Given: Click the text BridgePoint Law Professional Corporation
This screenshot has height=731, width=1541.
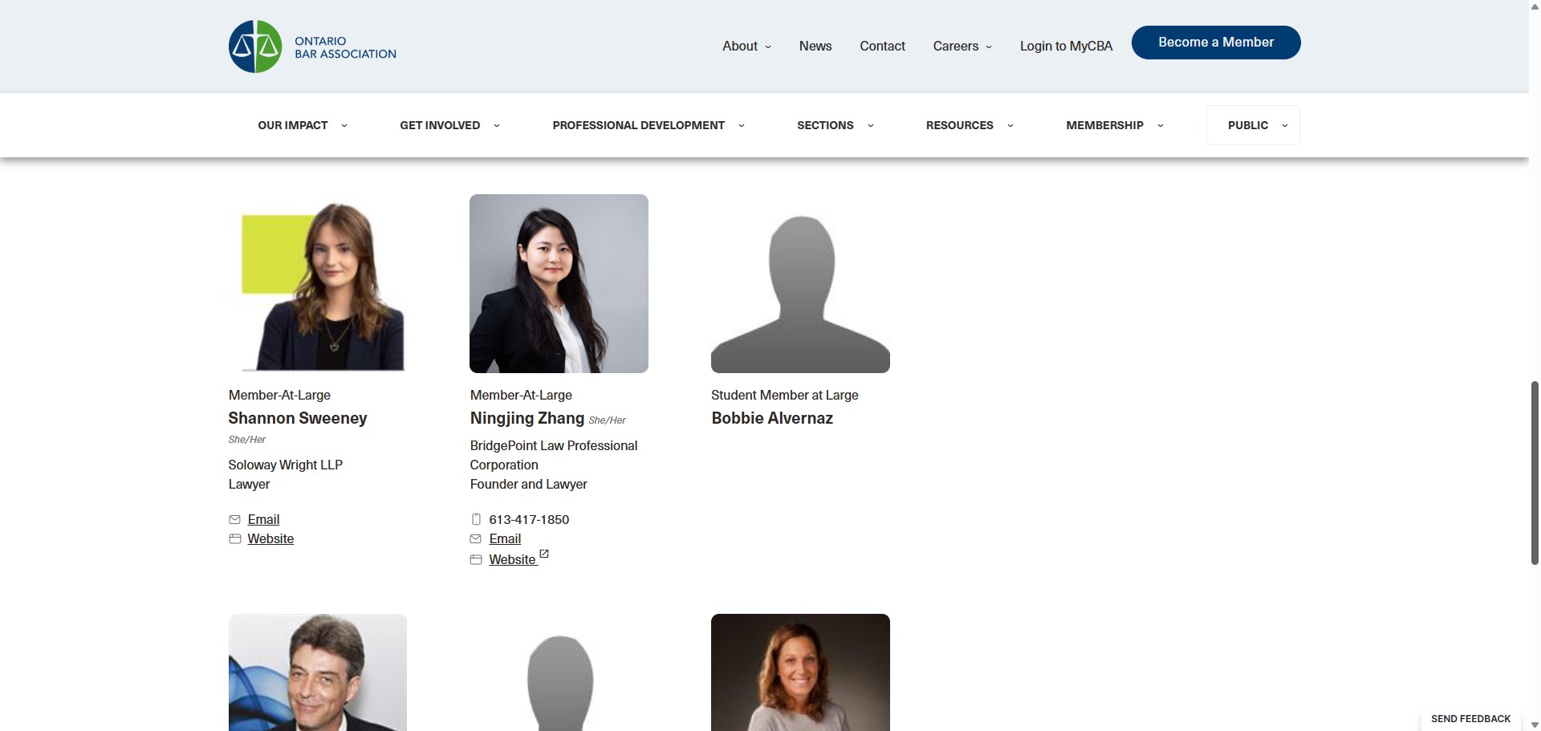Looking at the screenshot, I should click(554, 456).
